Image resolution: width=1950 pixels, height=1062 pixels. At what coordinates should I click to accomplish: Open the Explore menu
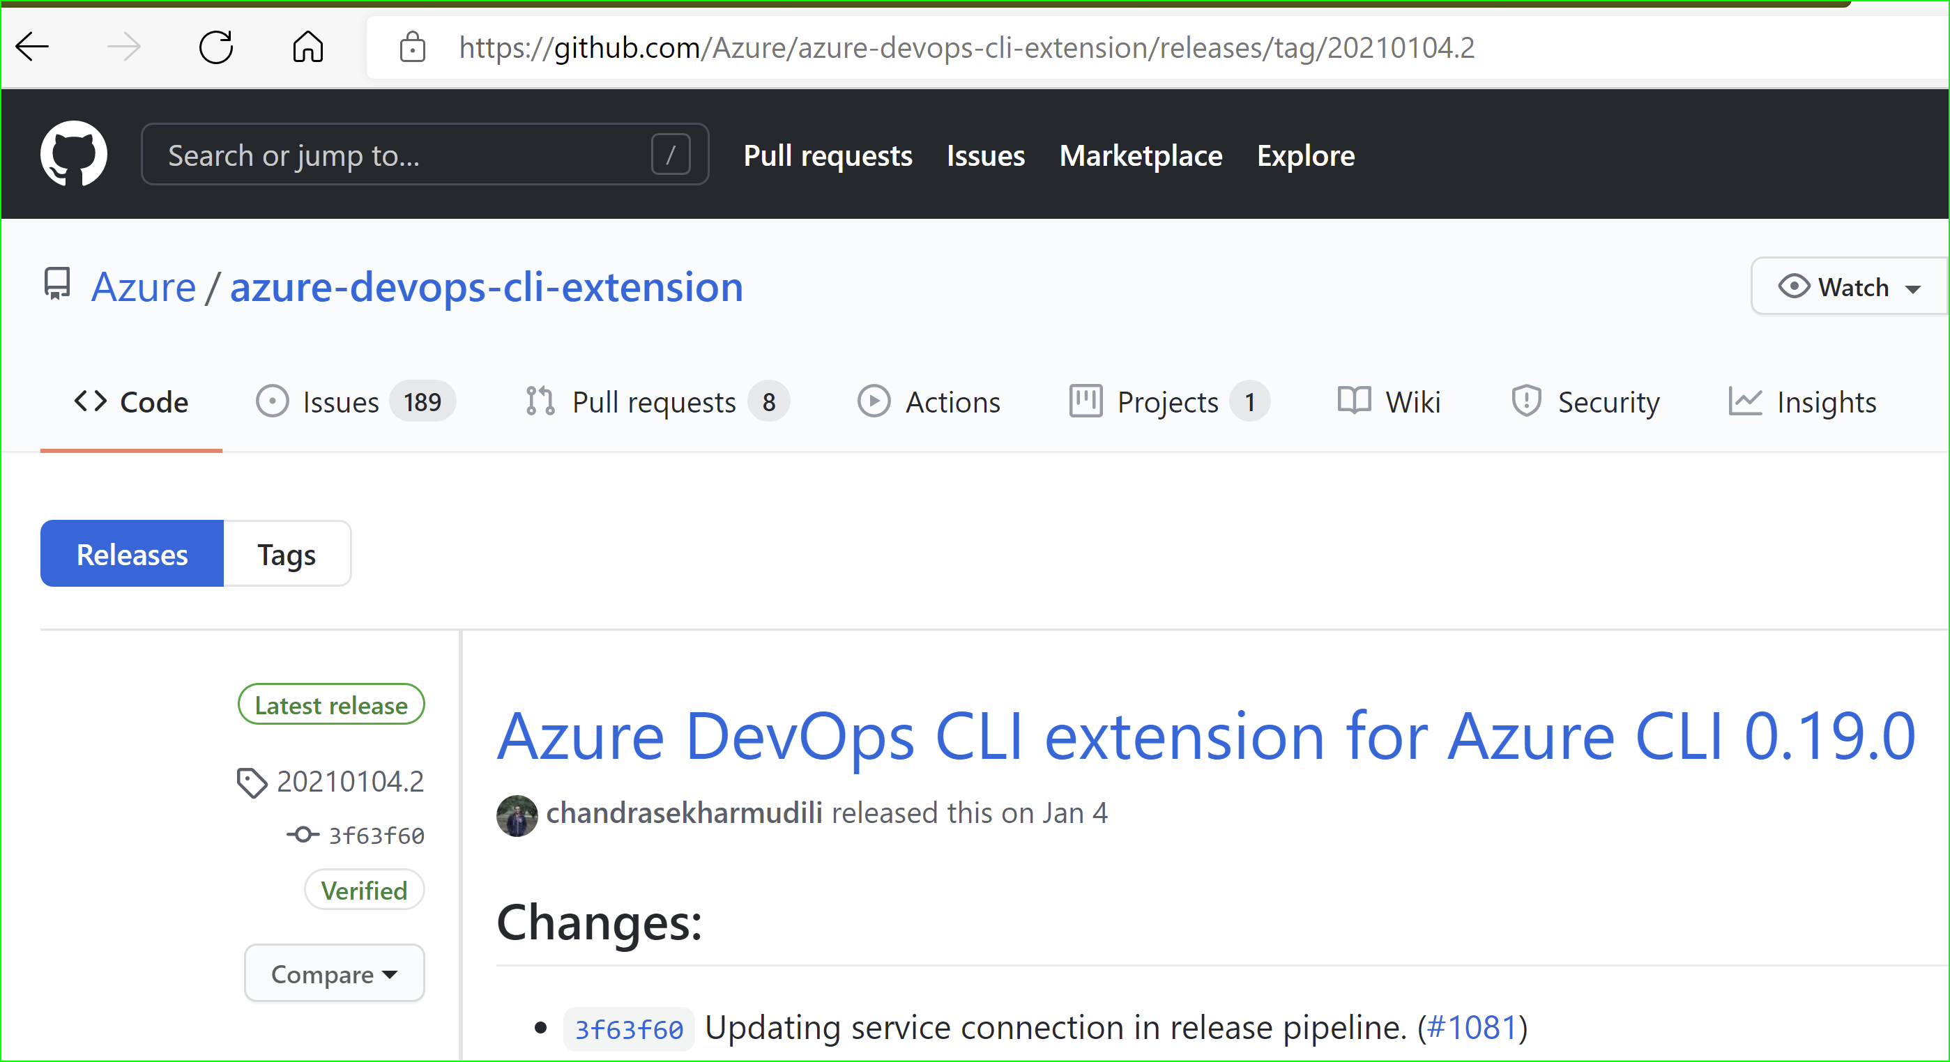(x=1305, y=155)
